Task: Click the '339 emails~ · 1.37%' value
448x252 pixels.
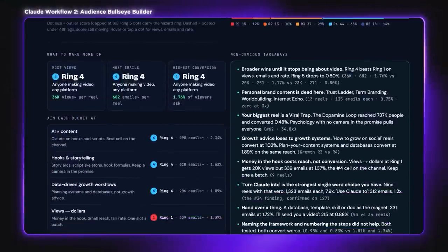Action: click(200, 218)
